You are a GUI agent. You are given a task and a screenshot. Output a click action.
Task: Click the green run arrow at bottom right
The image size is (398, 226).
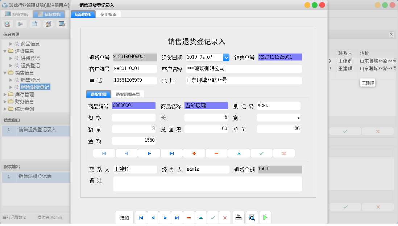click(265, 217)
